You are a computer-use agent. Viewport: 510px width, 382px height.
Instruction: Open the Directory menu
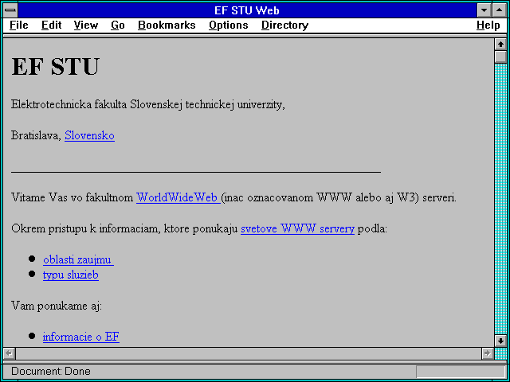pos(285,25)
